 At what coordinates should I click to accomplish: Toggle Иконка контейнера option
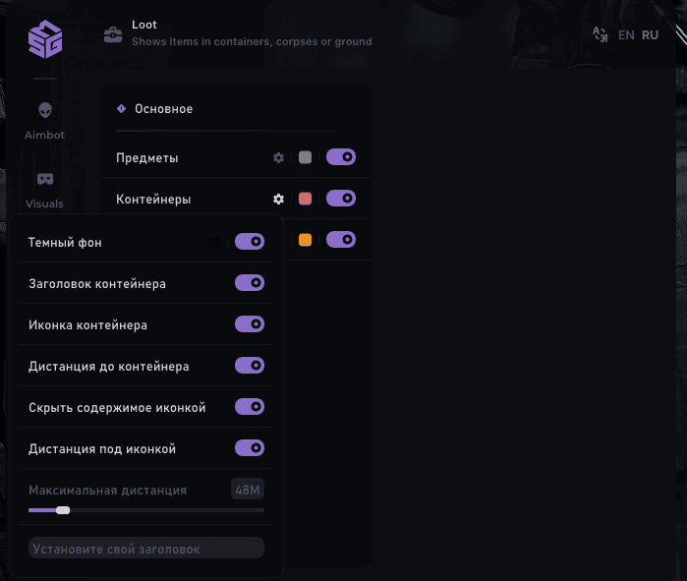[250, 324]
